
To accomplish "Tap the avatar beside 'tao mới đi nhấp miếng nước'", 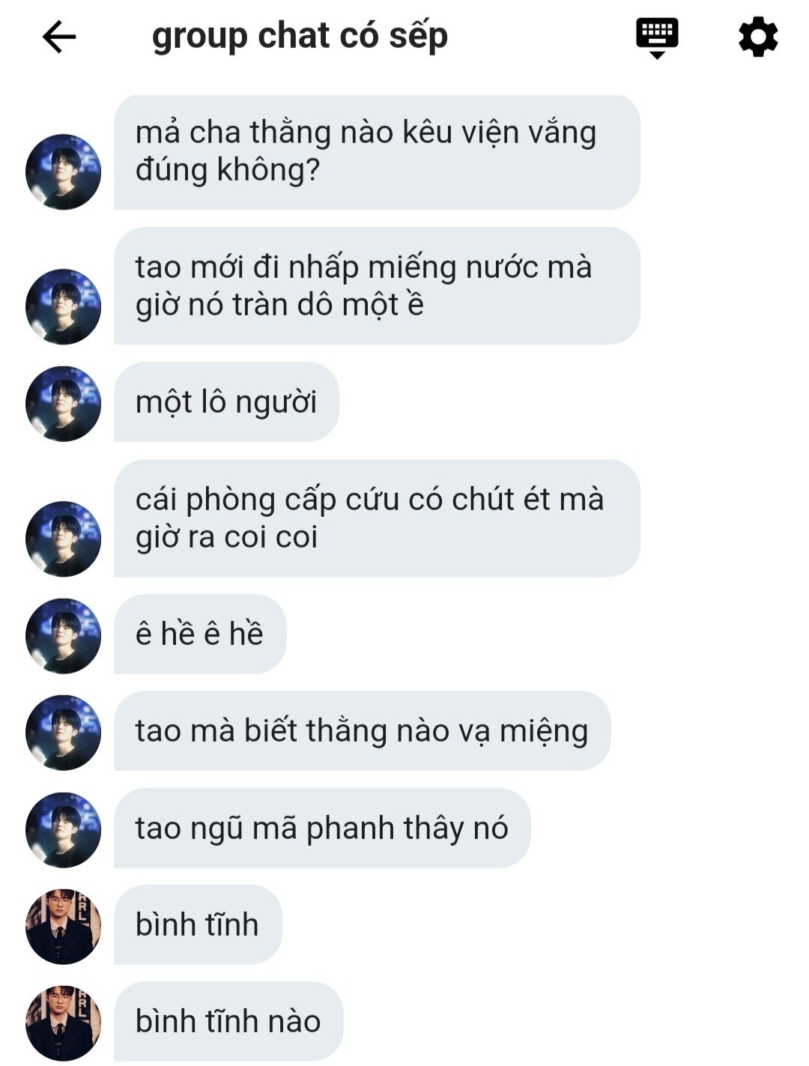I will [63, 306].
